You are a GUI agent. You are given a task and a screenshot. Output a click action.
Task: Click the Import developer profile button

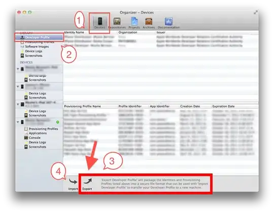(73, 184)
